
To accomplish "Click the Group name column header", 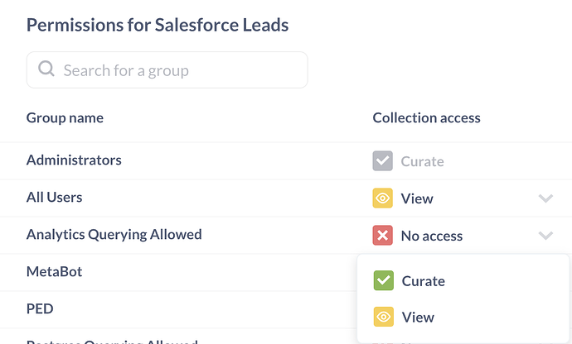I will tap(65, 118).
